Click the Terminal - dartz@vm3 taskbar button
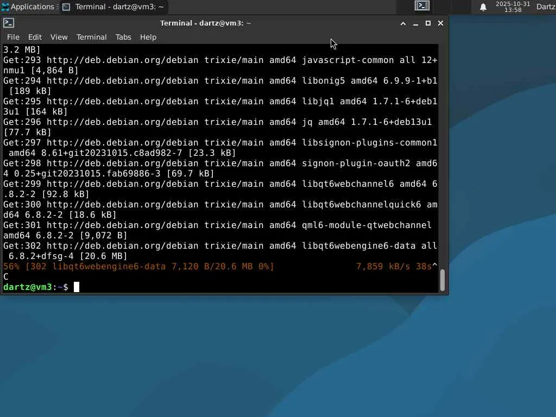The image size is (556, 417). pyautogui.click(x=113, y=7)
